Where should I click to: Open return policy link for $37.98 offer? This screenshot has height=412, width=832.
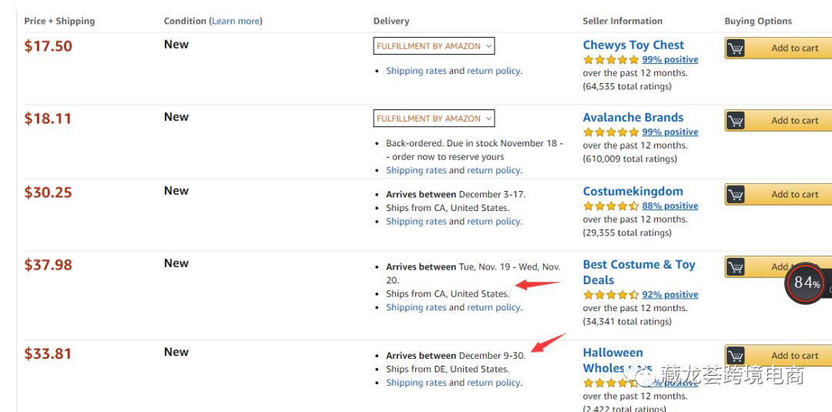point(493,307)
